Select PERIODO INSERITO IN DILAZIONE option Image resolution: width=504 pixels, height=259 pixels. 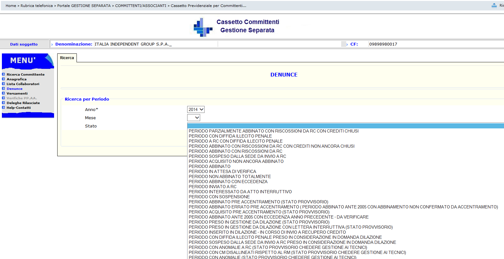(346, 232)
